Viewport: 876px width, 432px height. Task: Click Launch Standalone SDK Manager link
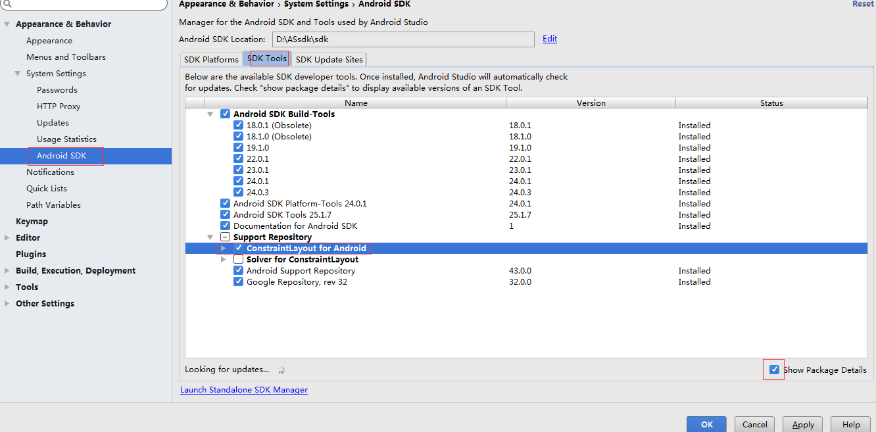click(244, 390)
